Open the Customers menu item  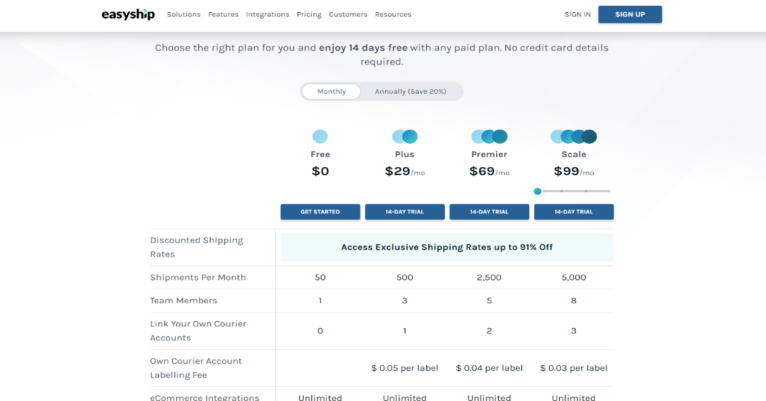348,14
